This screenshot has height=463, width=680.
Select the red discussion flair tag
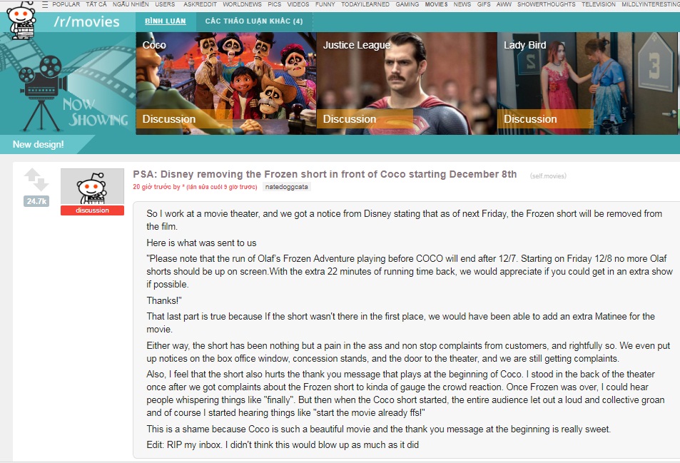(92, 210)
